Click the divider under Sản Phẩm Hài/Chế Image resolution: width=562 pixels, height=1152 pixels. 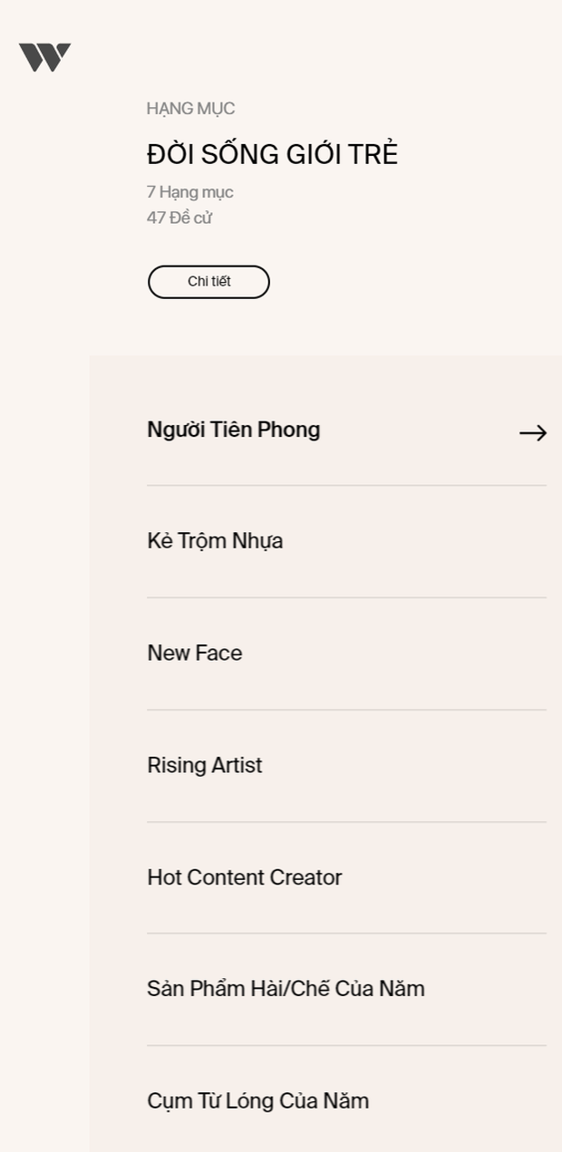click(x=346, y=1046)
